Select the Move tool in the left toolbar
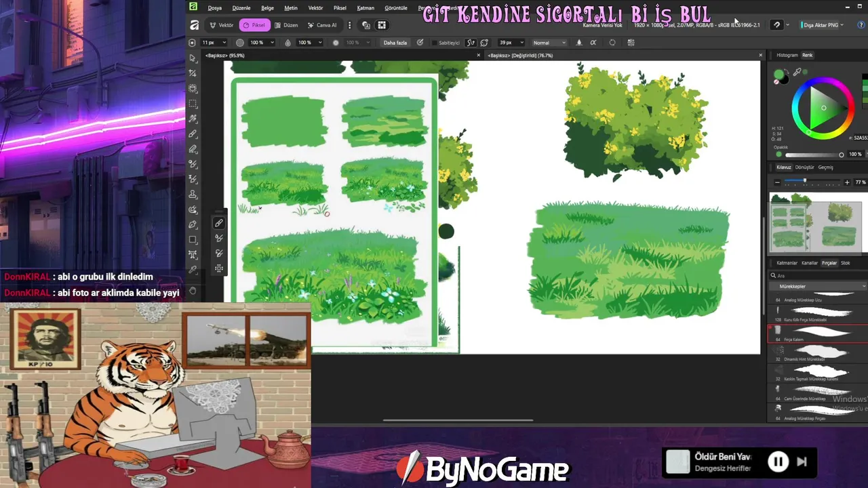 193,58
